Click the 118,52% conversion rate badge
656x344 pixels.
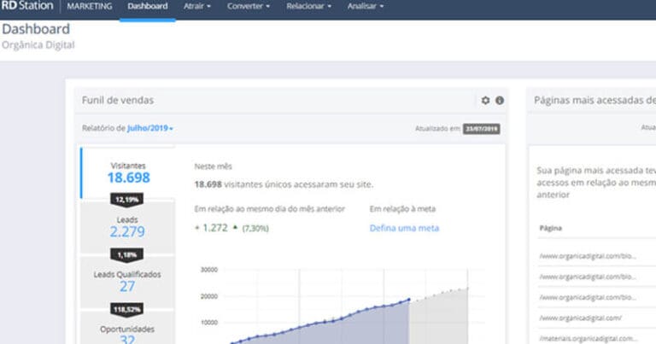[x=127, y=308]
